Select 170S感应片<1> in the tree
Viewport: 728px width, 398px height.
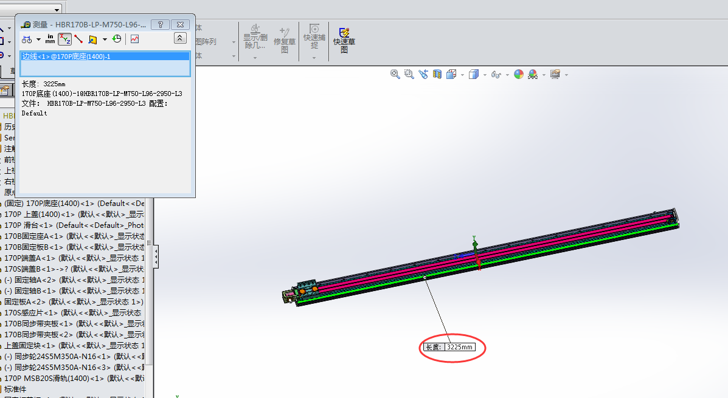coord(73,313)
